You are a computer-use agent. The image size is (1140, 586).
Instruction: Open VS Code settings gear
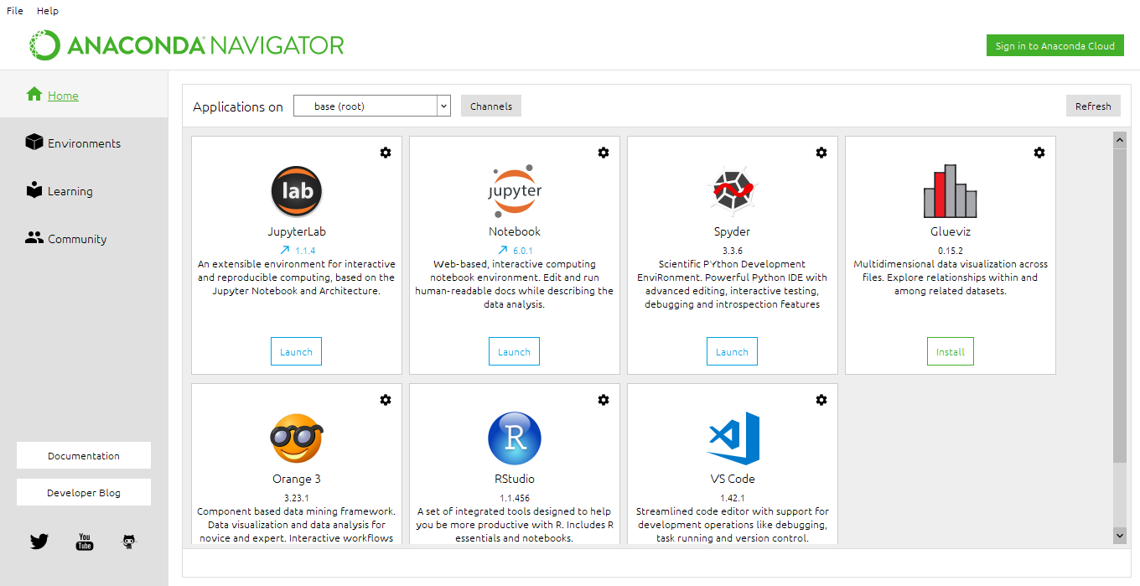[821, 400]
